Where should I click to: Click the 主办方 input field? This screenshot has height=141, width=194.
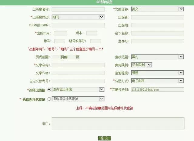point(158,41)
